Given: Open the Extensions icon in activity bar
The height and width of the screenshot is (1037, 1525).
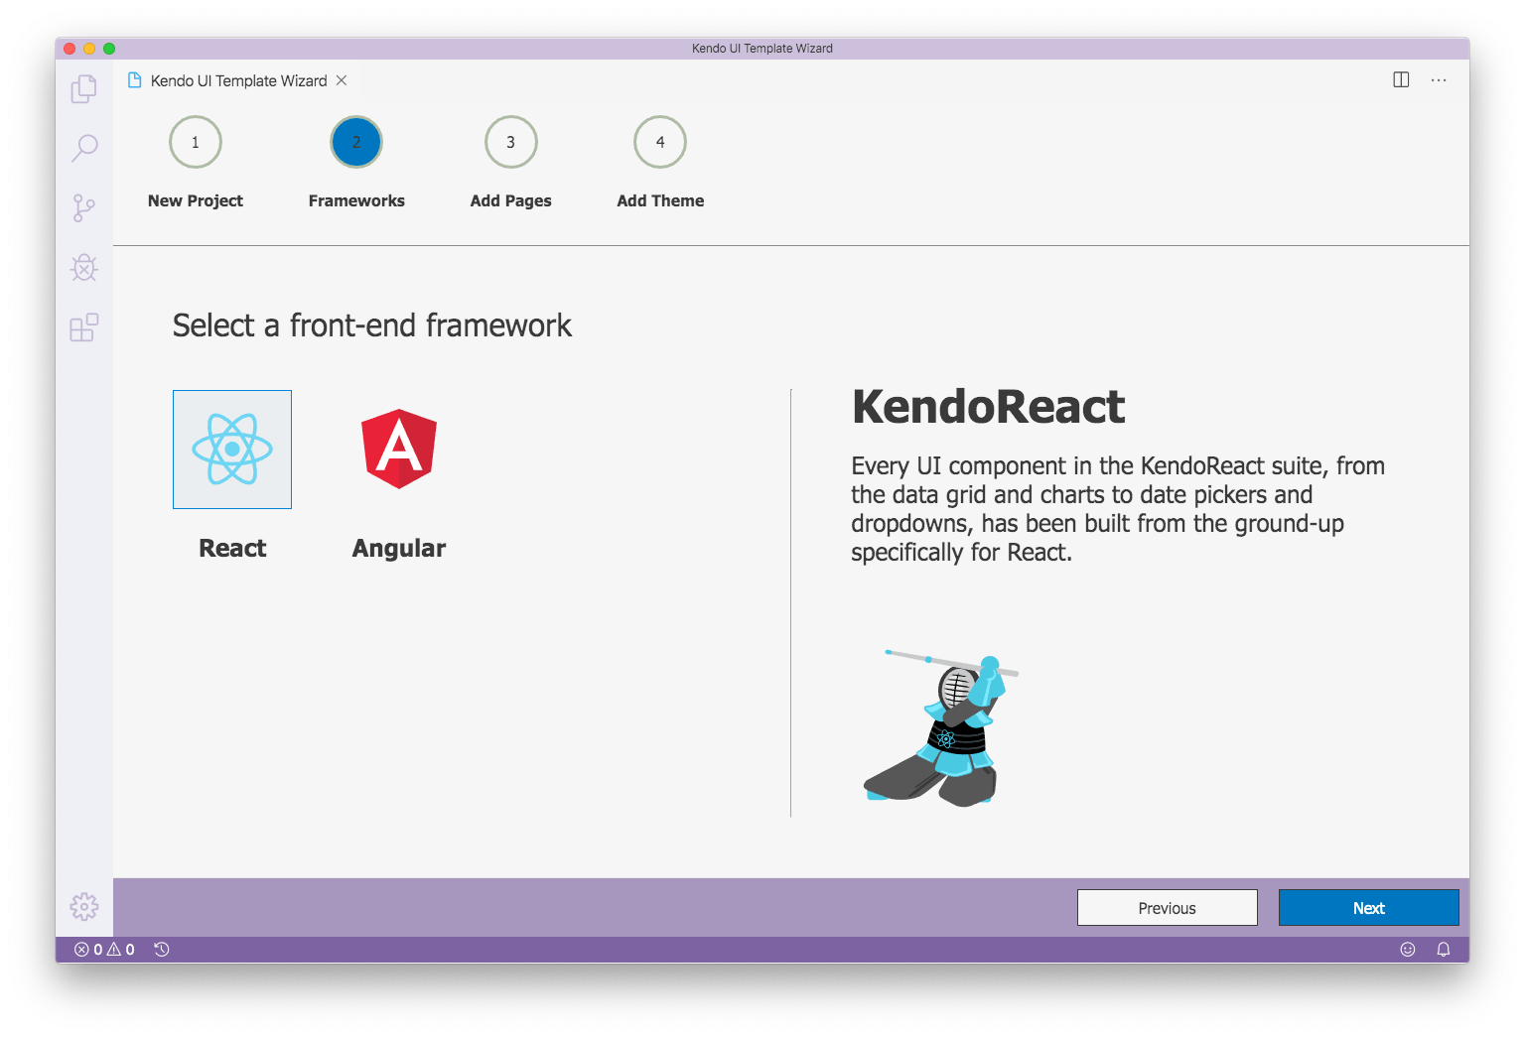Looking at the screenshot, I should [84, 326].
